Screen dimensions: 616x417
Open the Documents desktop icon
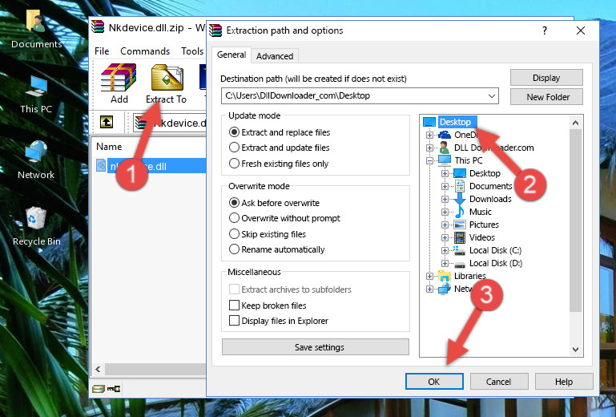coord(36,29)
